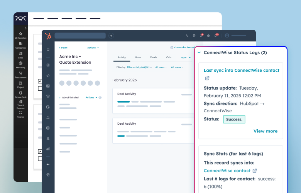
Task: Open external link icon under Last sync title
Action: click(x=207, y=78)
